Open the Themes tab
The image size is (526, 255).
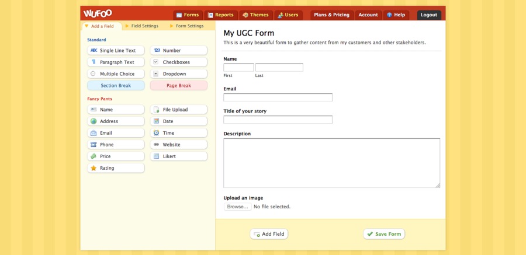(x=255, y=15)
